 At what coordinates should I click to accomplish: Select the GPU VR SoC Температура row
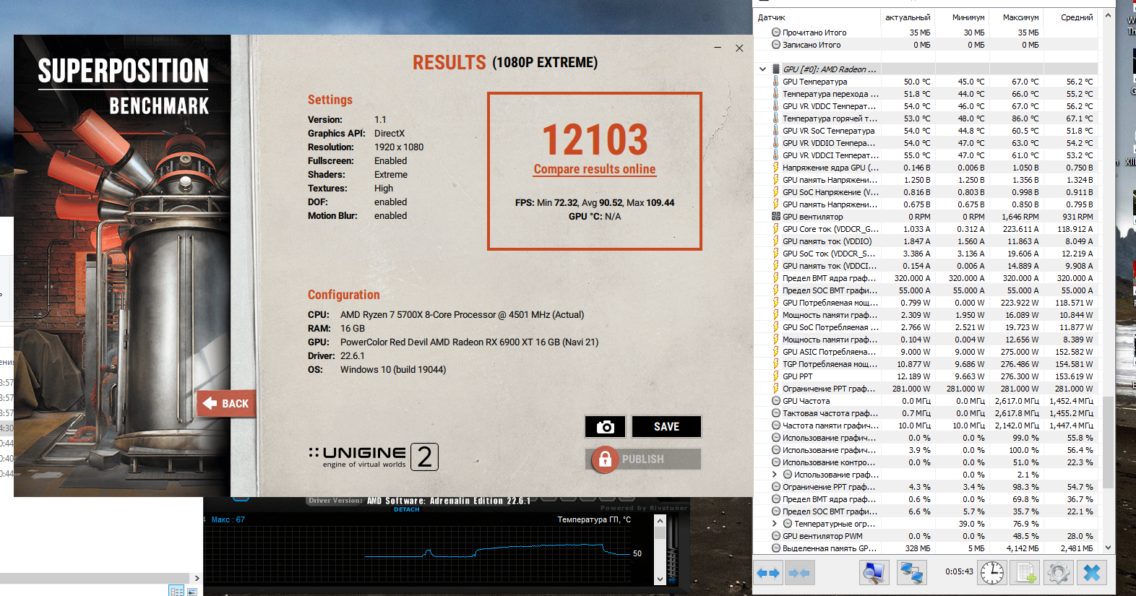(x=926, y=131)
